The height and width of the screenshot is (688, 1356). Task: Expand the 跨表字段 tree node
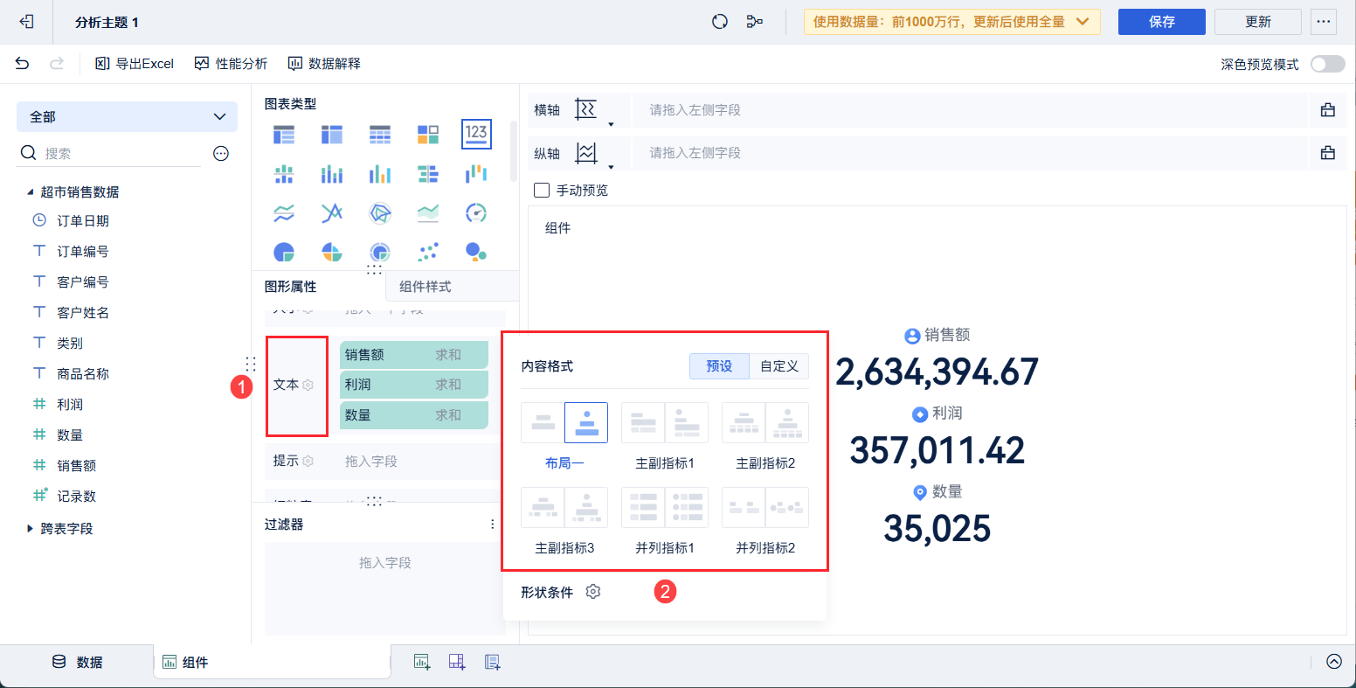pos(31,529)
